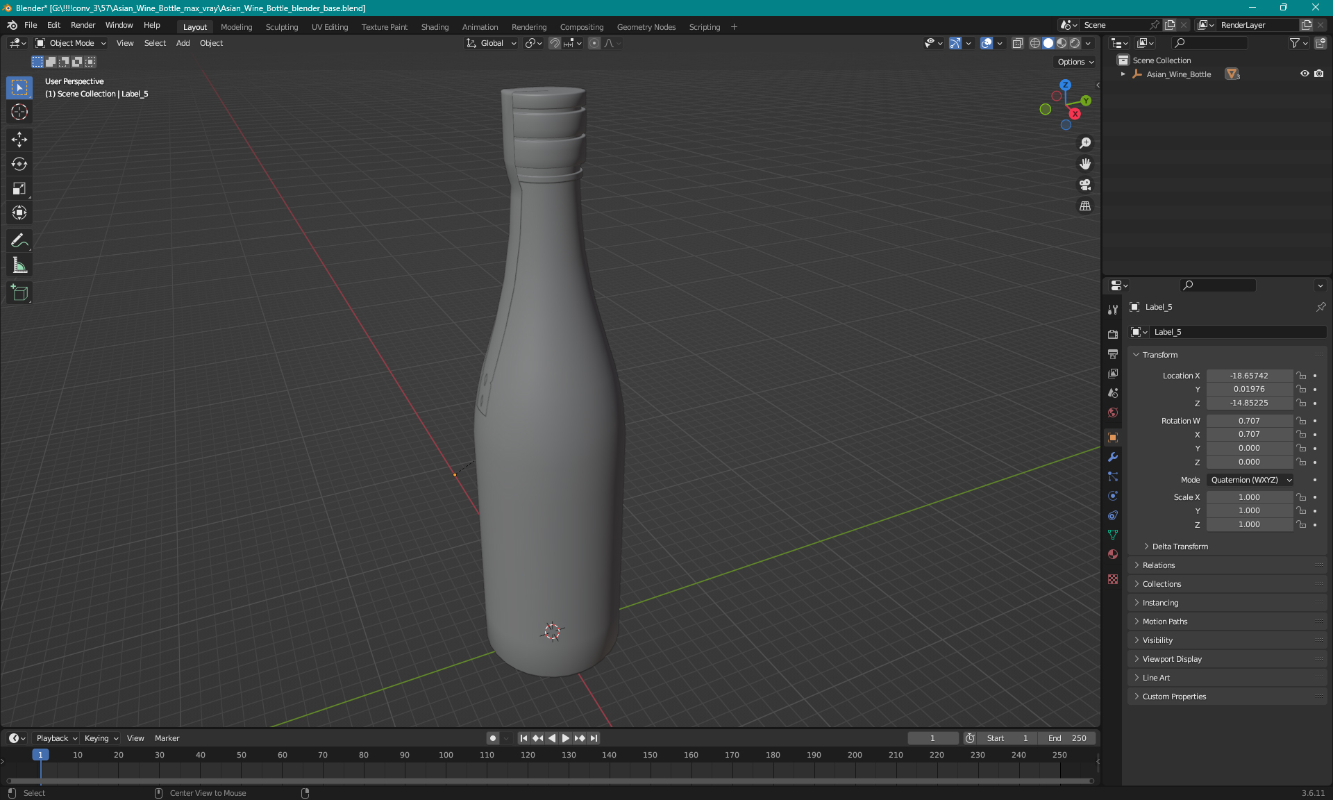Select the Add Cube tool

[19, 293]
